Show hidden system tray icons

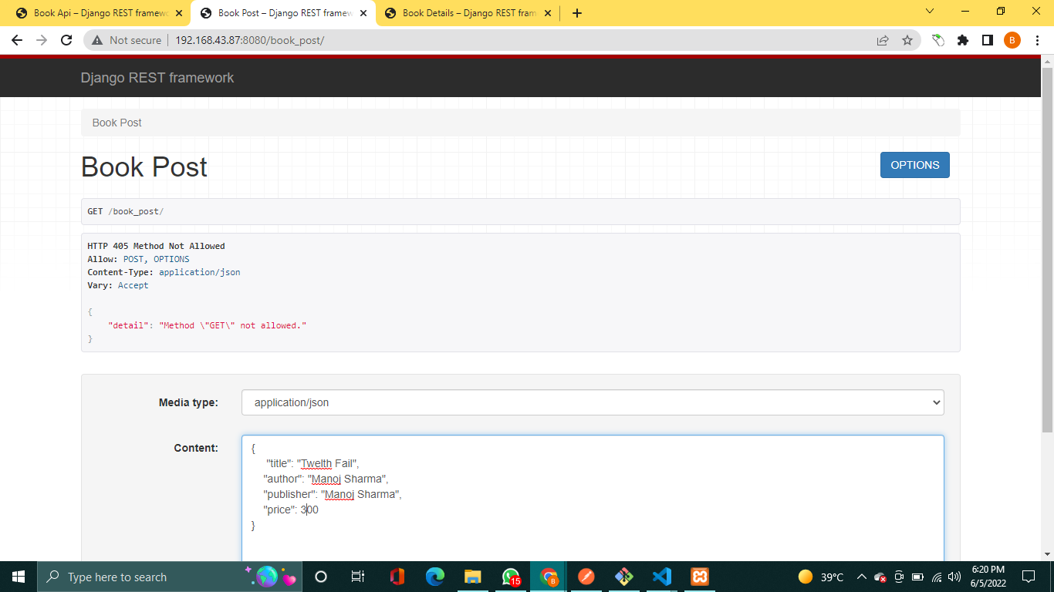pyautogui.click(x=862, y=577)
